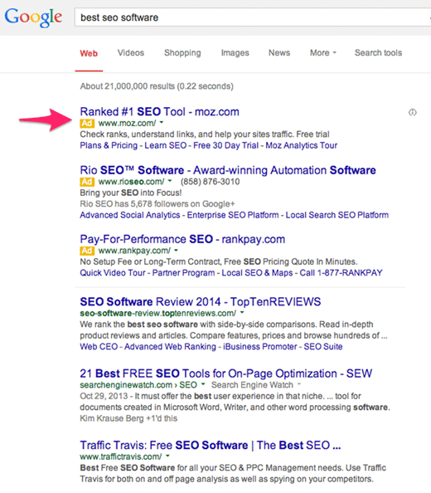The width and height of the screenshot is (431, 493).
Task: Open the Ranked #1 SEO Tool link
Action: tap(159, 112)
